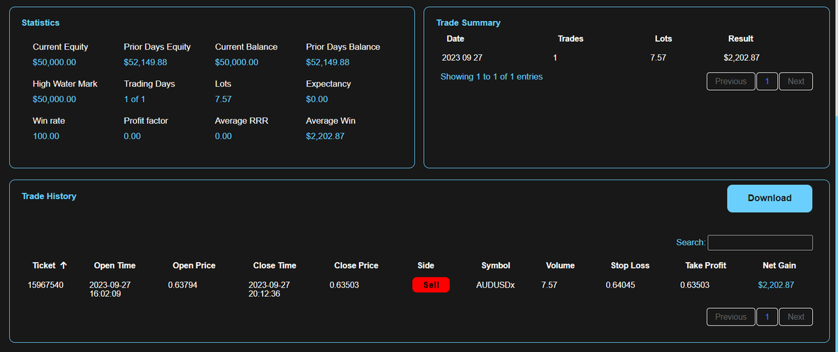Sort by Volume column header
This screenshot has height=352, width=838.
560,265
